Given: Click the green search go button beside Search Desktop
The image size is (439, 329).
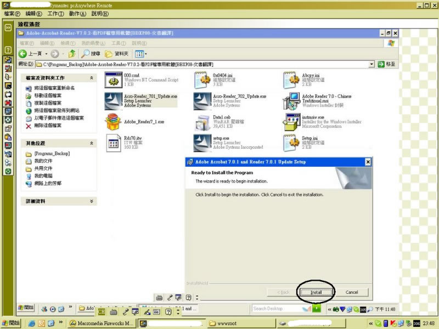Looking at the screenshot, I should click(x=317, y=308).
